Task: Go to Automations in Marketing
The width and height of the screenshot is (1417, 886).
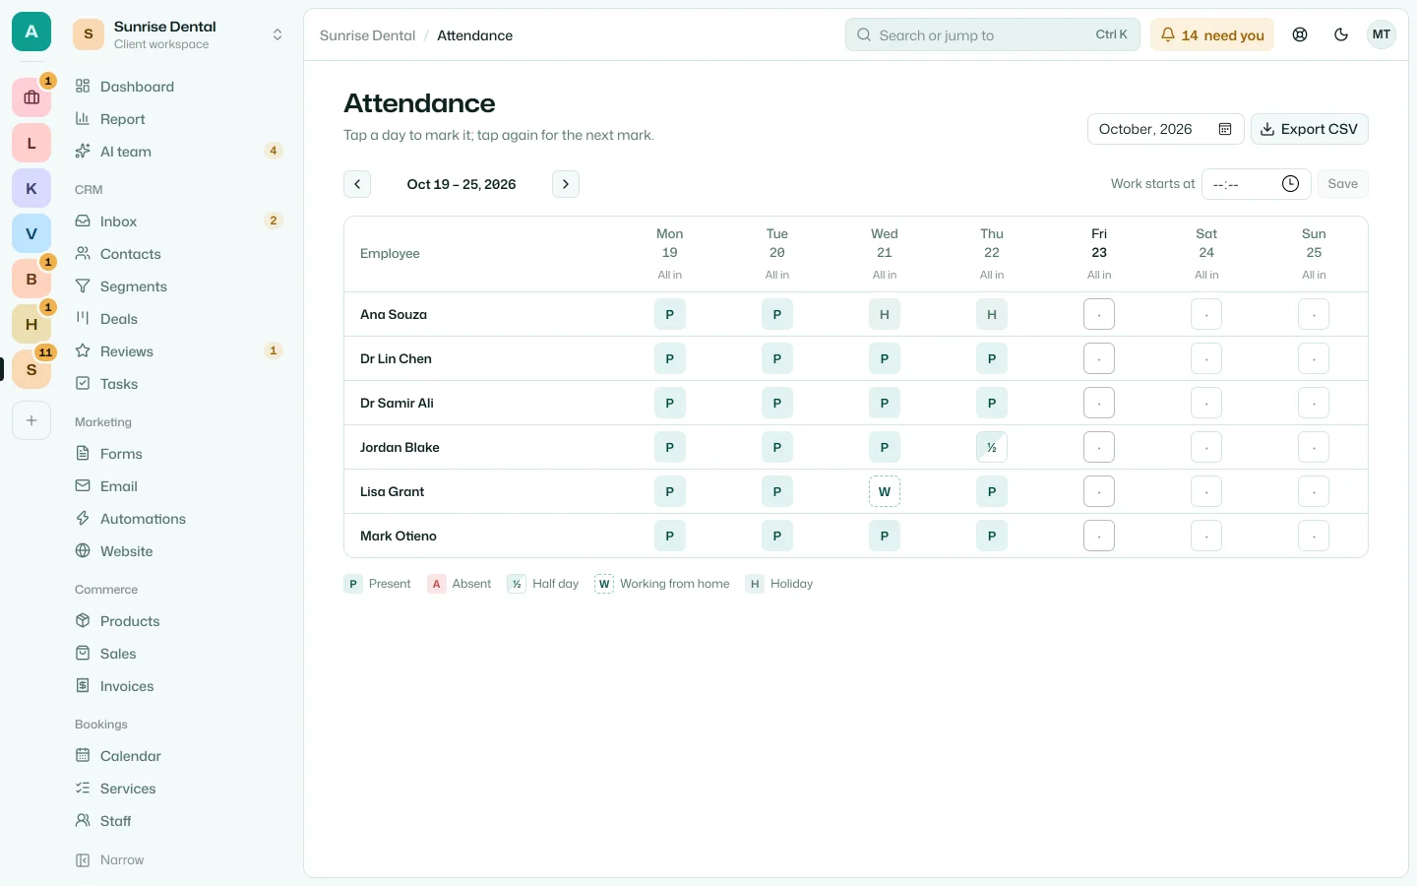Action: point(179,519)
